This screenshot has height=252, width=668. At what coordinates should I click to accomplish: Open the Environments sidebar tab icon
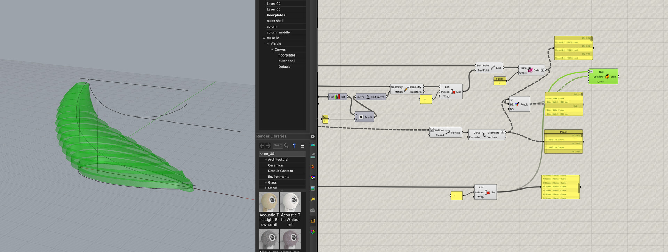(312, 145)
